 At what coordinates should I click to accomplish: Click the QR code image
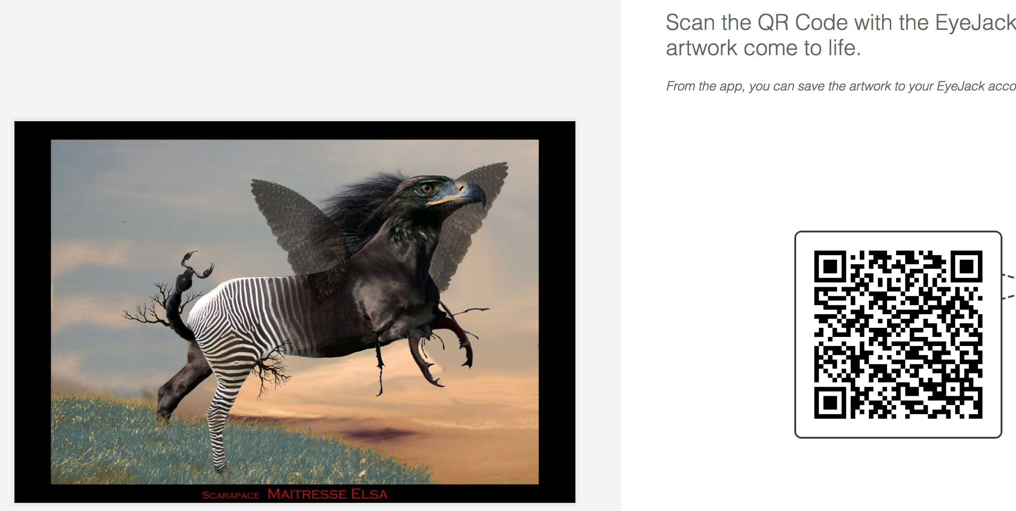[x=898, y=334]
